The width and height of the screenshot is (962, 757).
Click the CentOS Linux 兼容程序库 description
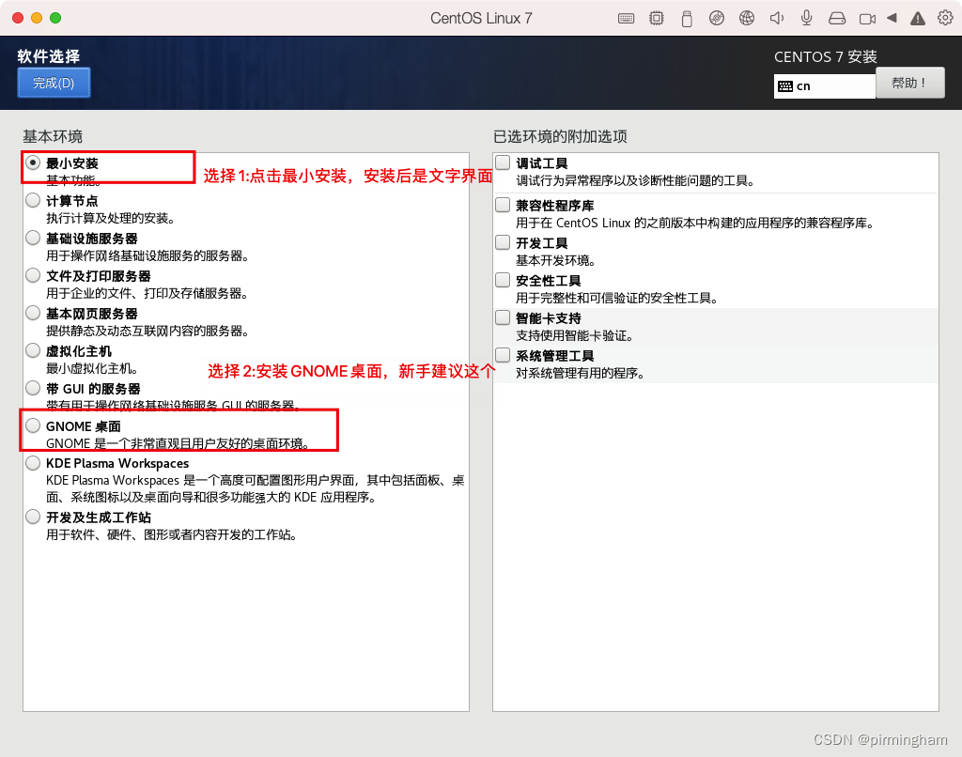click(x=695, y=223)
